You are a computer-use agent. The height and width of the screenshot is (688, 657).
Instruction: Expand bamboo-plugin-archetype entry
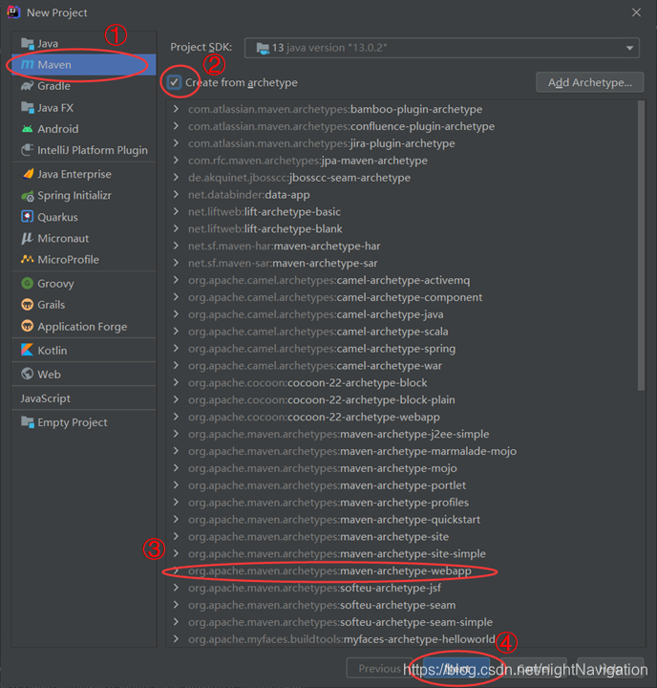pos(176,109)
